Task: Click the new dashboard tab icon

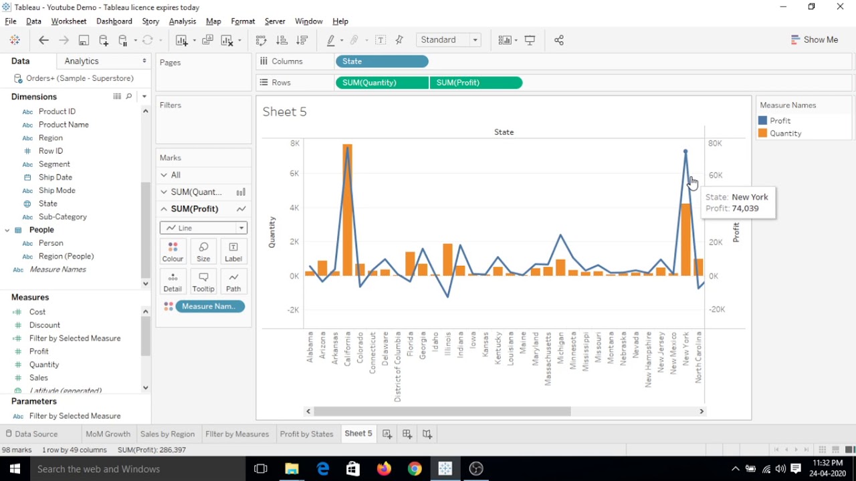Action: (407, 434)
